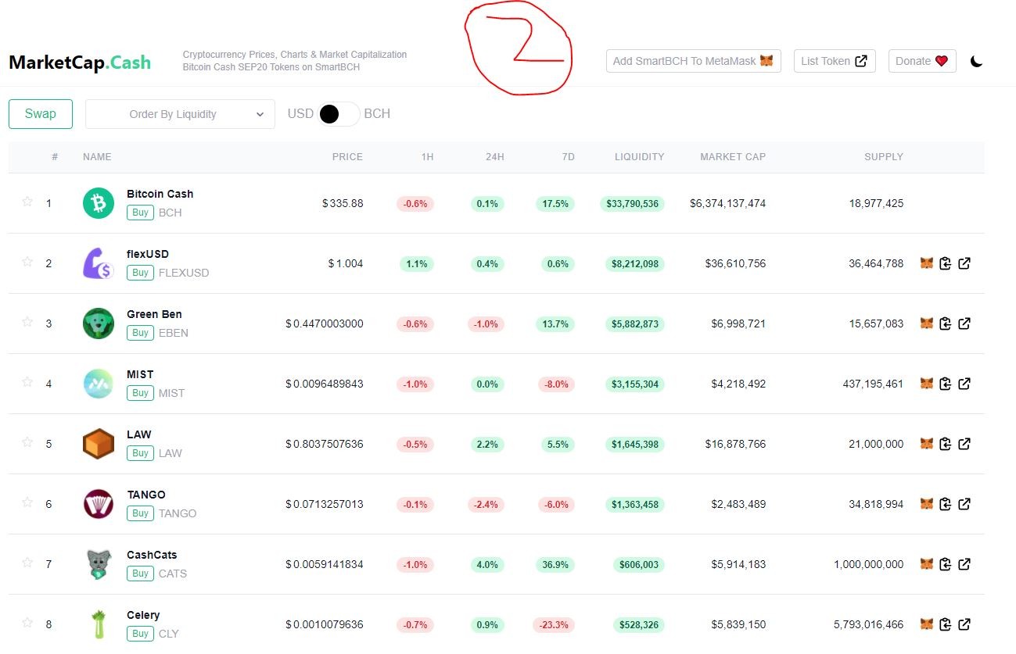Click MetaMask fox icon in the LAW row
The image size is (1016, 654).
point(927,444)
